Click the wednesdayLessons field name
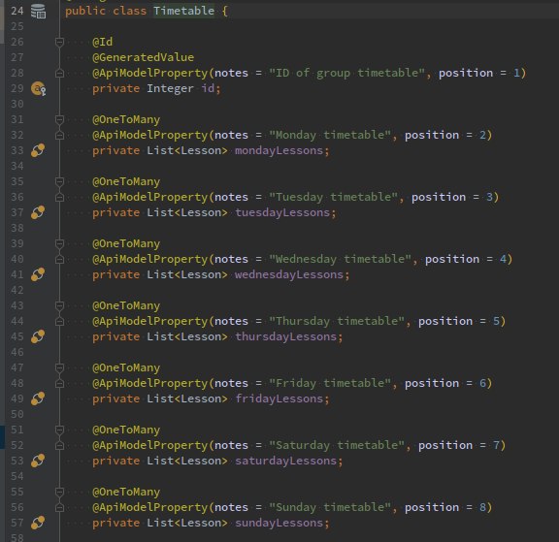The height and width of the screenshot is (542, 559). [289, 274]
